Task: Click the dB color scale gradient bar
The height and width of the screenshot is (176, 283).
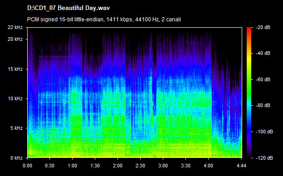Action: [x=249, y=93]
